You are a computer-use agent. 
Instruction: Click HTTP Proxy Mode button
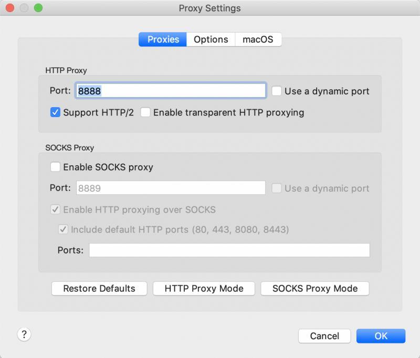pyautogui.click(x=204, y=288)
